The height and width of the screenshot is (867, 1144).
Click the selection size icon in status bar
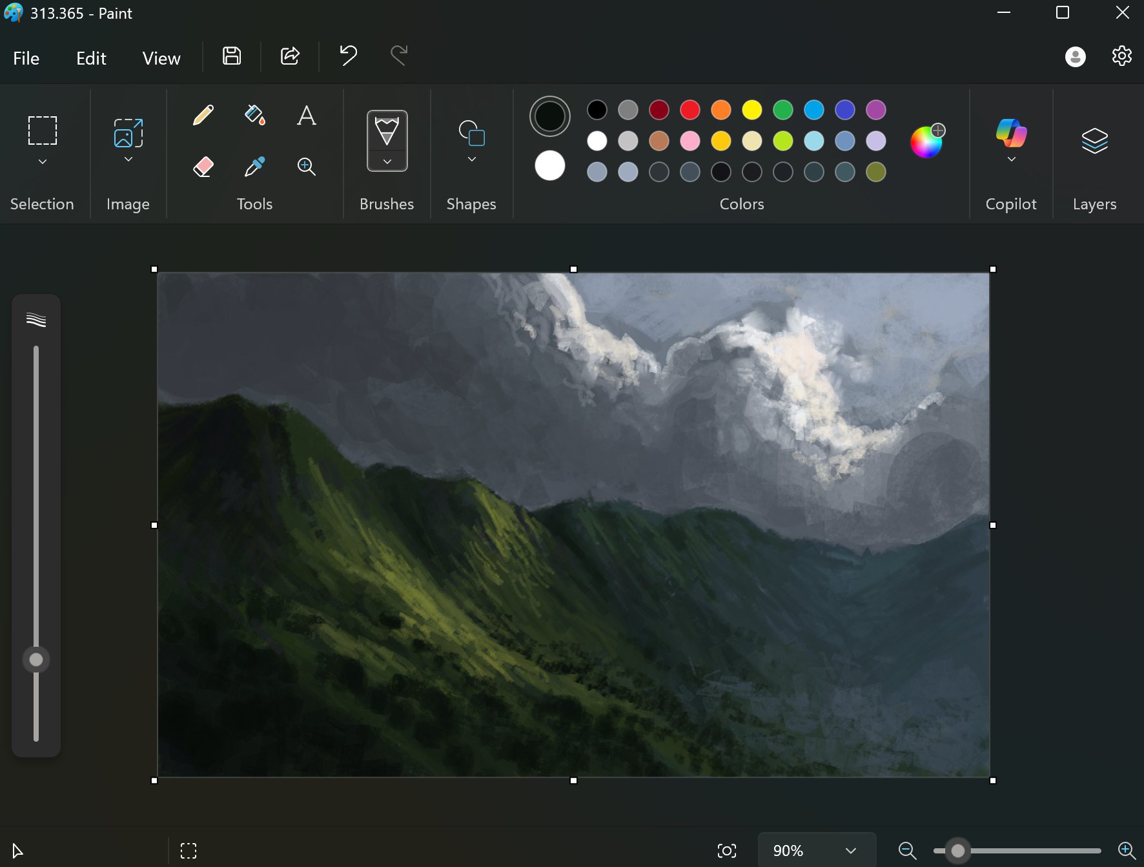pos(189,851)
